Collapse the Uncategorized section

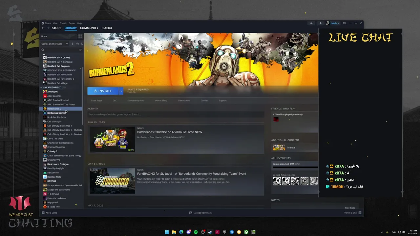(42, 88)
